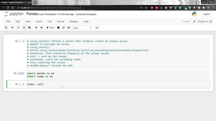The width and height of the screenshot is (216, 121).
Task: Open the Help menu
Action: 86,22
